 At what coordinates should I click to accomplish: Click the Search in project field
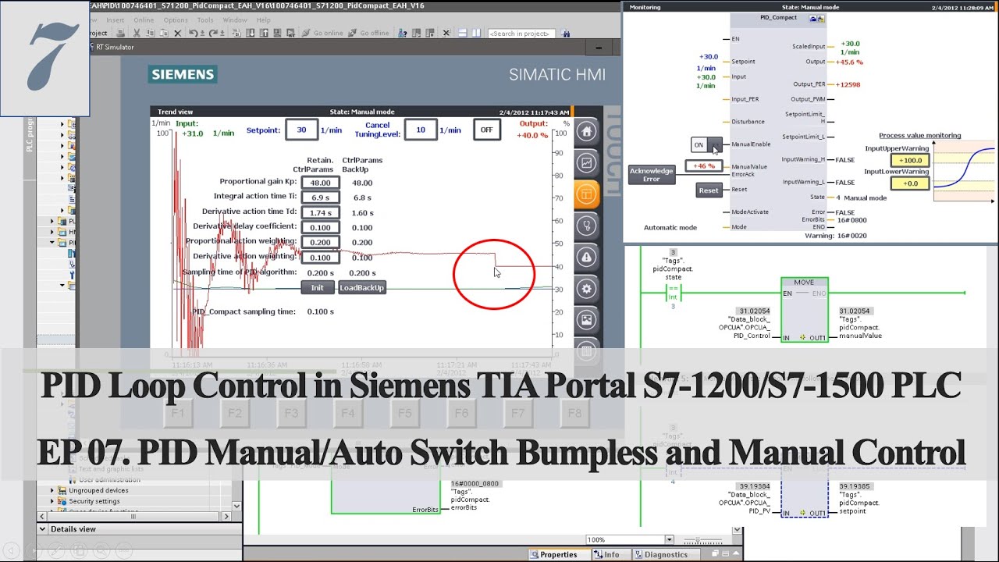coord(521,34)
